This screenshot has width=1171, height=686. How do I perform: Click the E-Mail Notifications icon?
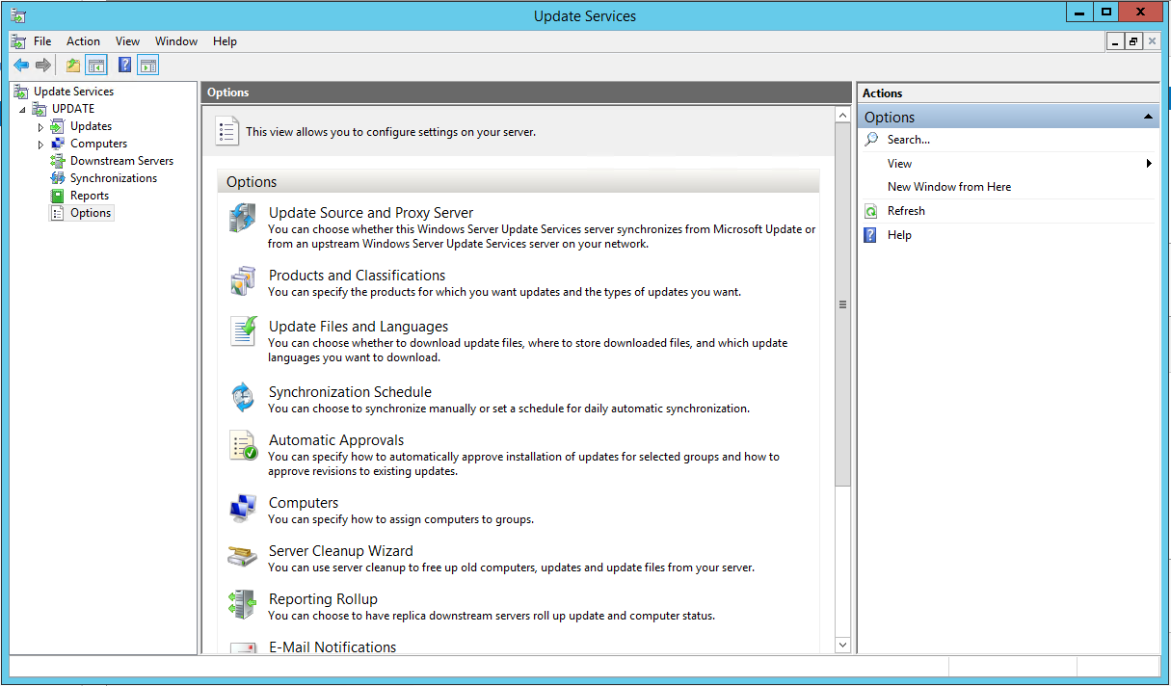point(243,648)
